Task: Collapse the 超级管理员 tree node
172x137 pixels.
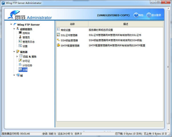Action: [x=14, y=29]
